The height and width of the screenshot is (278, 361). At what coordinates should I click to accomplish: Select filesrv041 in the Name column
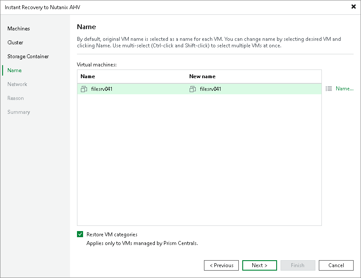tap(102, 89)
